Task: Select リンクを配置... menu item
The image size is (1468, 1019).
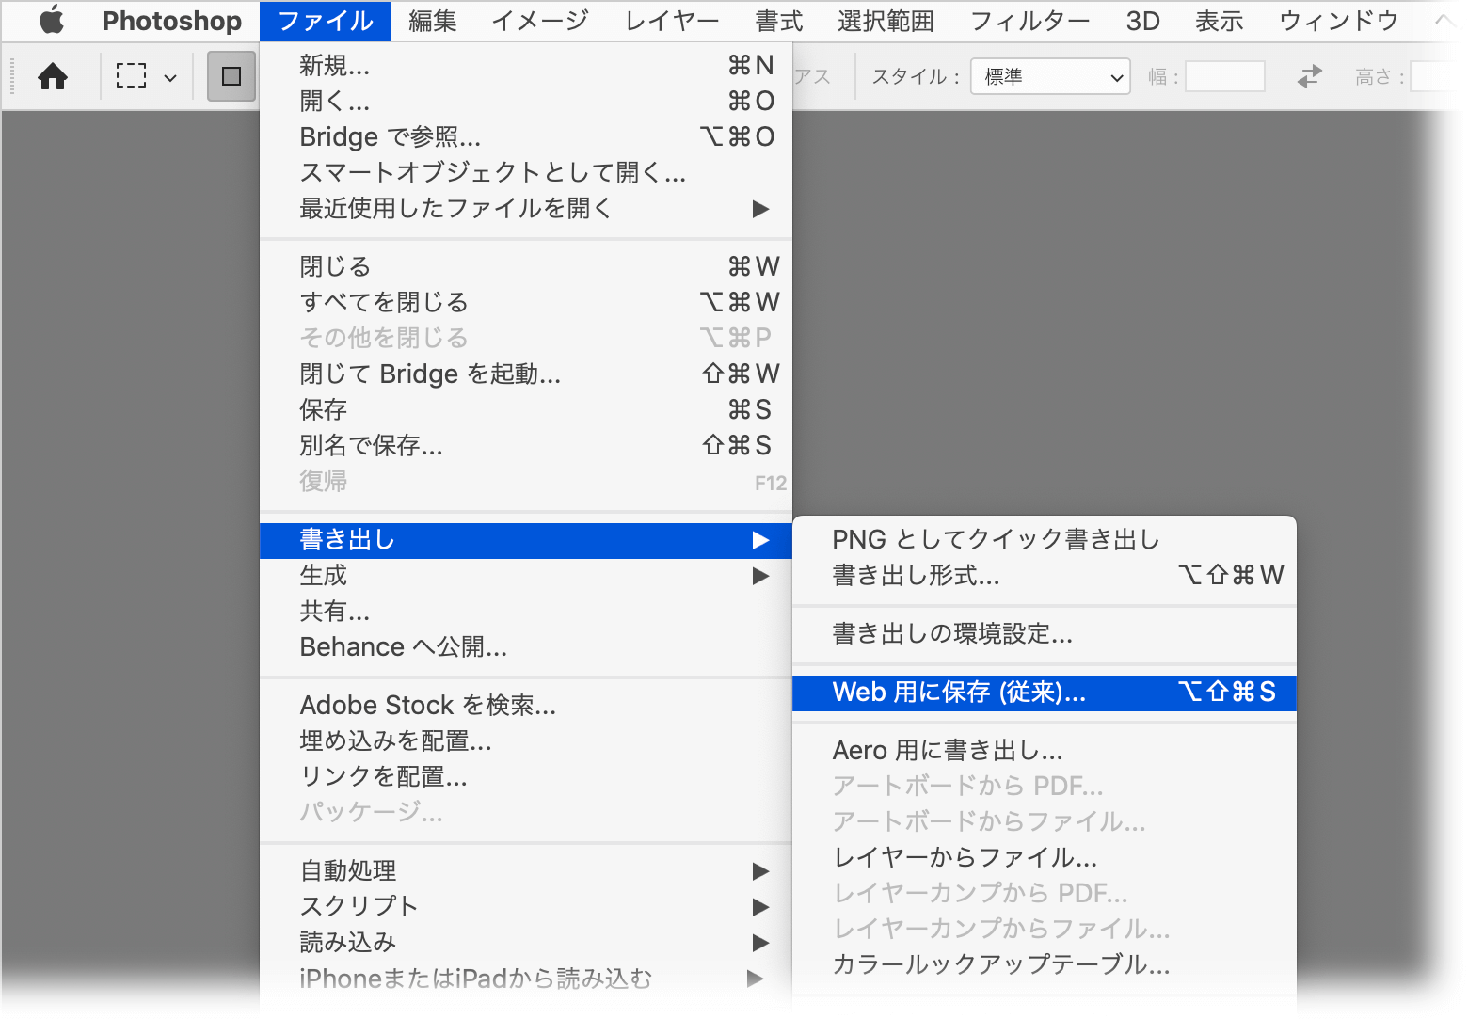Action: tap(526, 777)
